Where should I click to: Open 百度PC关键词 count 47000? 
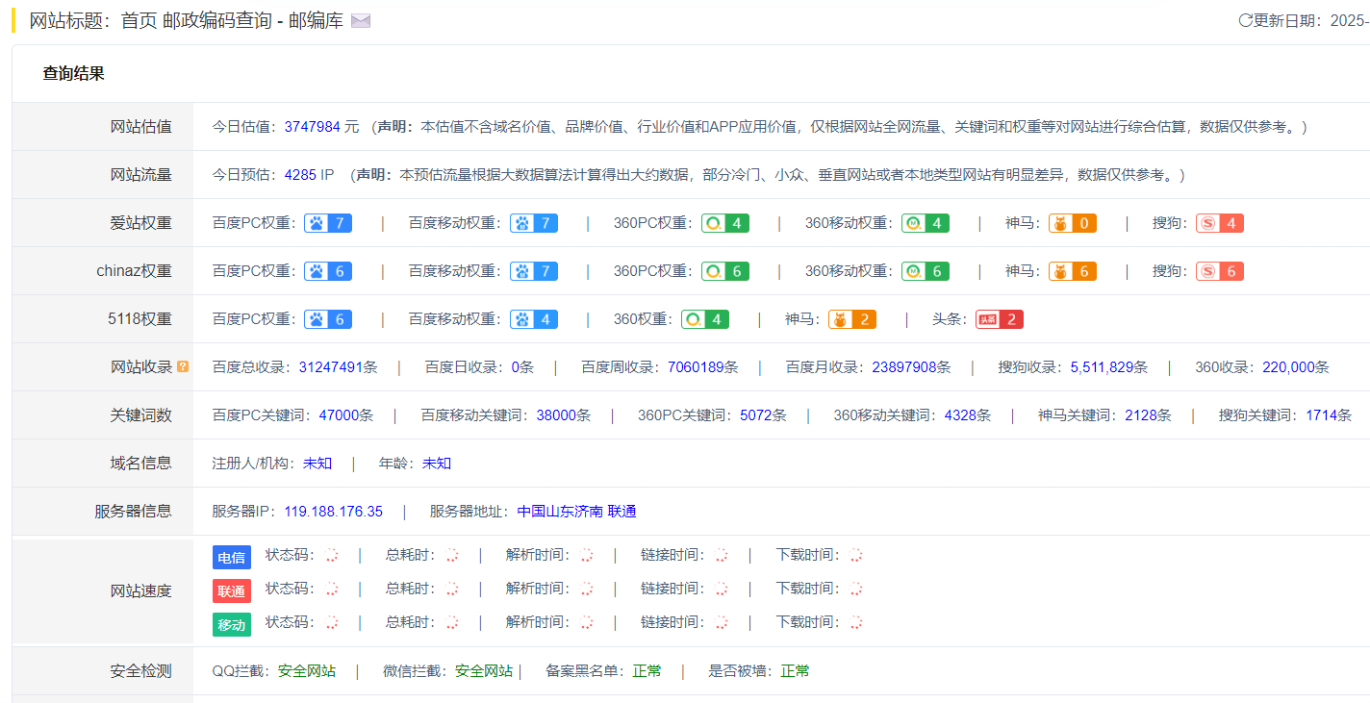tap(338, 414)
